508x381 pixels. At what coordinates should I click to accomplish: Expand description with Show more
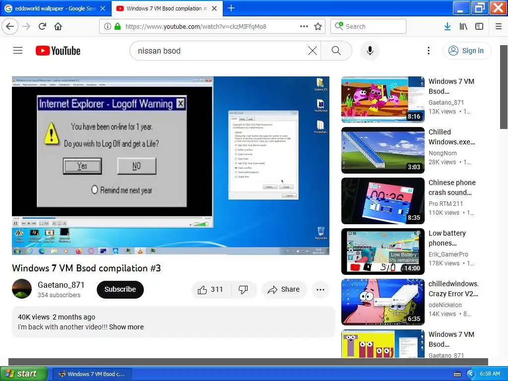(x=127, y=327)
